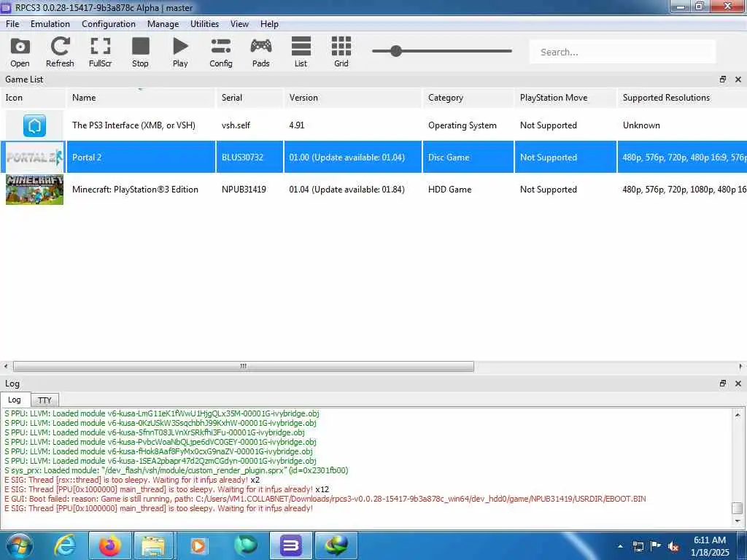Click serial 'NPUB31419'
The height and width of the screenshot is (560, 747).
pyautogui.click(x=244, y=190)
